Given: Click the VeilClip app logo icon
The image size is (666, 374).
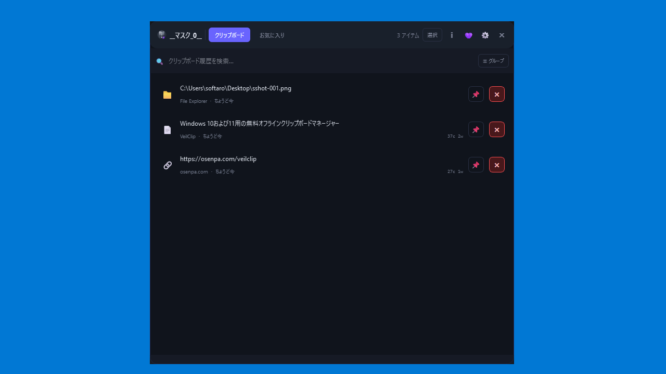Looking at the screenshot, I should tap(162, 35).
